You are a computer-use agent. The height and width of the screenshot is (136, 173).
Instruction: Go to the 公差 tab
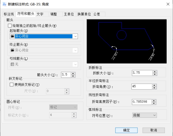(x=97, y=14)
